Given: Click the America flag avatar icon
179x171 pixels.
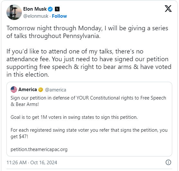Looking at the screenshot, I should (14, 90).
